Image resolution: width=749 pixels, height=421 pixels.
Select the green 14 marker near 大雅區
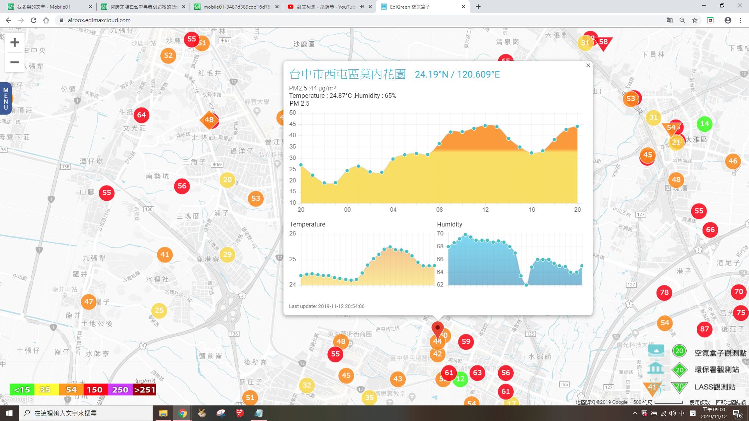pyautogui.click(x=705, y=124)
